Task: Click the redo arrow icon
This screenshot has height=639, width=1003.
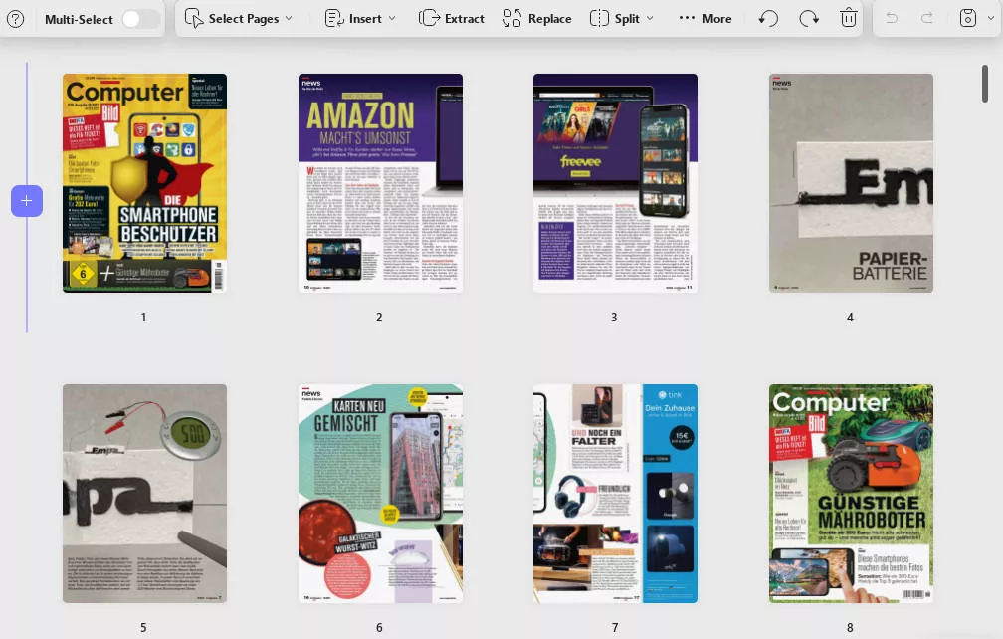Action: tap(927, 18)
